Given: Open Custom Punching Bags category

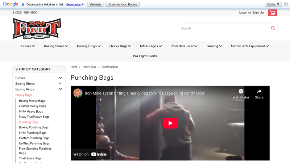Looking at the screenshot, I should (34, 138).
